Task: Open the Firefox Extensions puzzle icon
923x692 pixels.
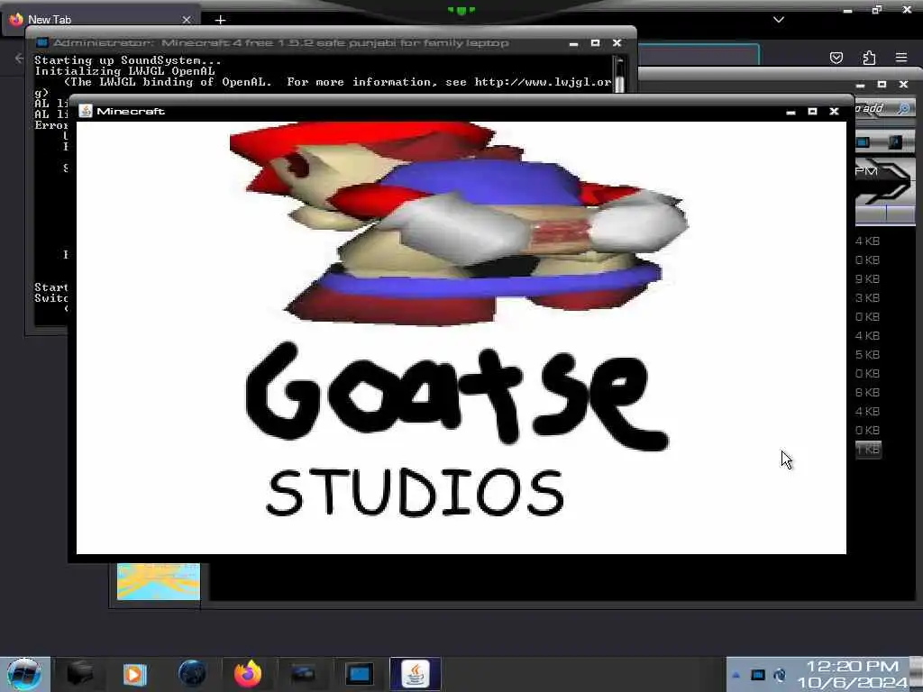Action: [869, 58]
